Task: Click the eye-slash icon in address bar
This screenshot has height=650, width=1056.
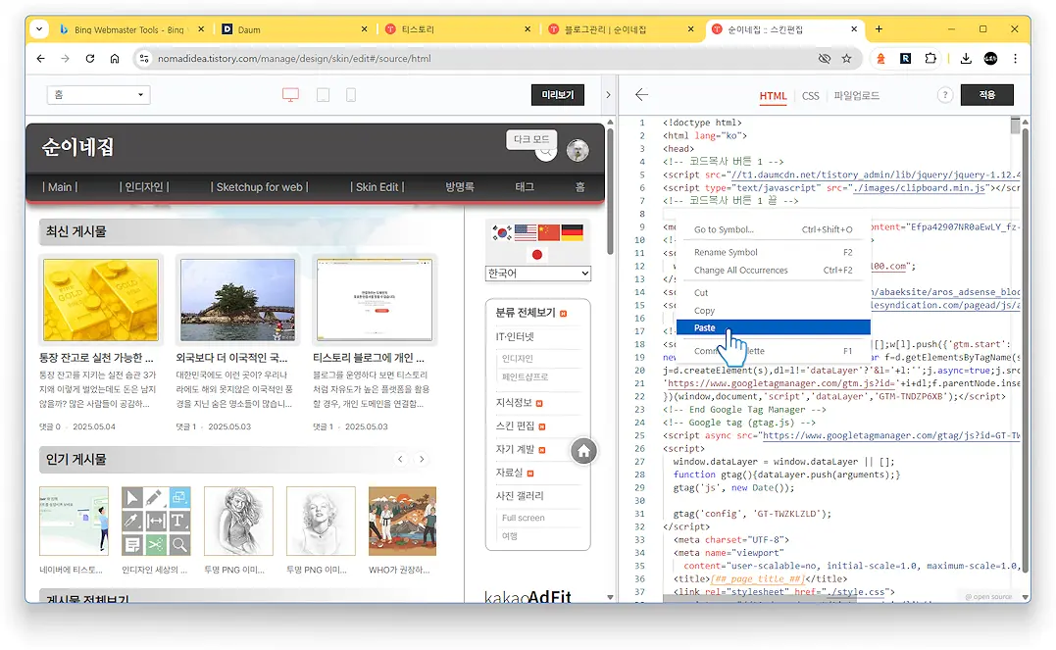Action: pos(825,59)
